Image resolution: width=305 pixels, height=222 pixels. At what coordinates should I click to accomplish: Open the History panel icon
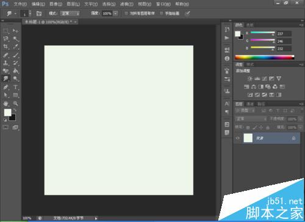coord(227,29)
